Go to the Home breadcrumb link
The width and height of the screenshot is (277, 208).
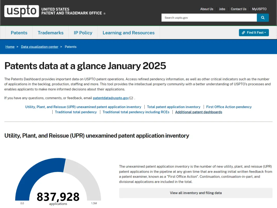[10, 47]
